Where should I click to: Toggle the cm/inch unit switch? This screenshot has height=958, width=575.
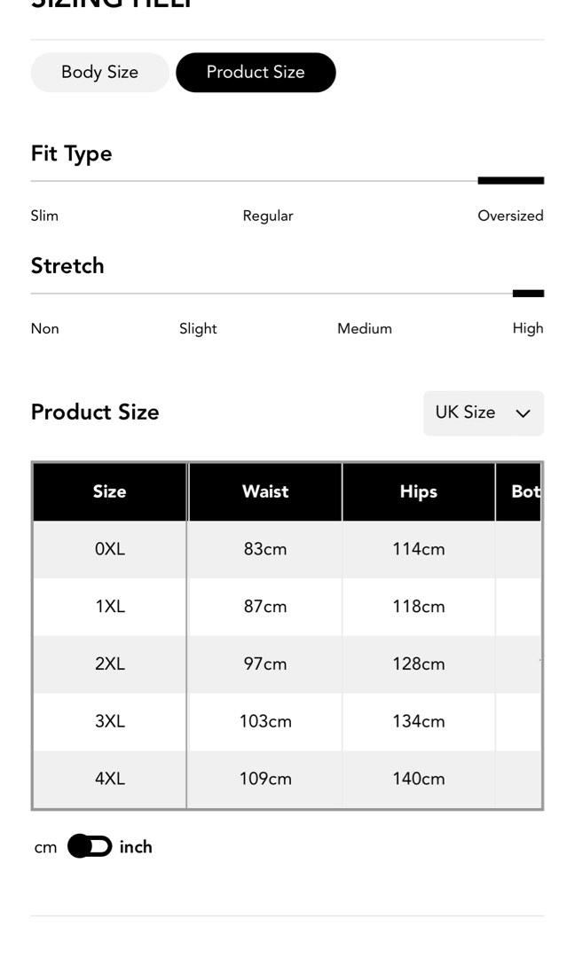(x=90, y=847)
